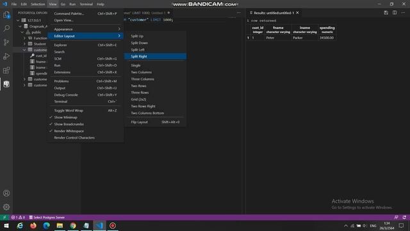Open Internet Explorer from taskbar
The width and height of the screenshot is (410, 231).
point(20,225)
